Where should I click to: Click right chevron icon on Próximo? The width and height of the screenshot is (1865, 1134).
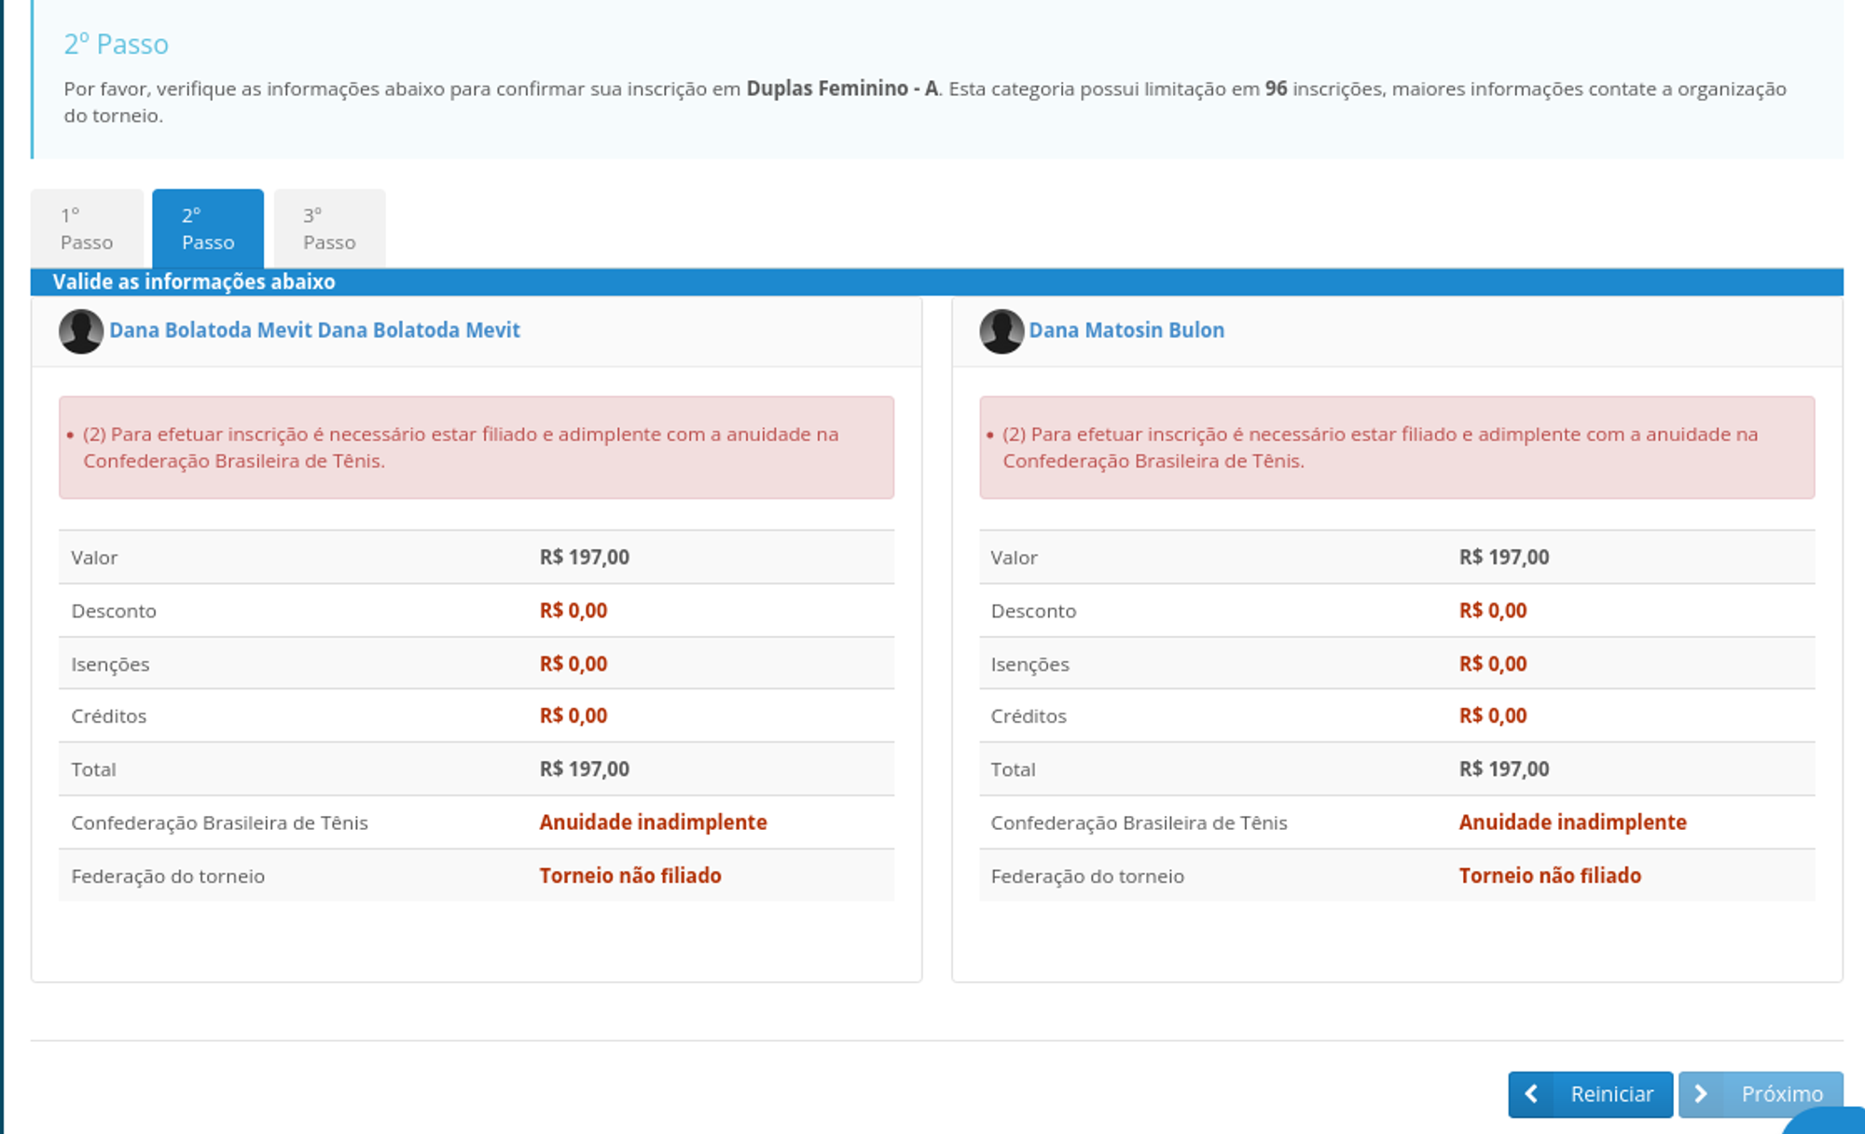1701,1094
